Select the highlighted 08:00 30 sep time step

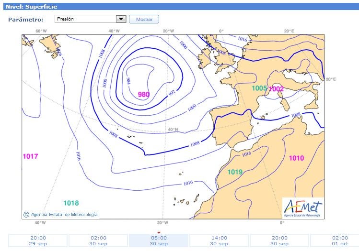[159, 240]
